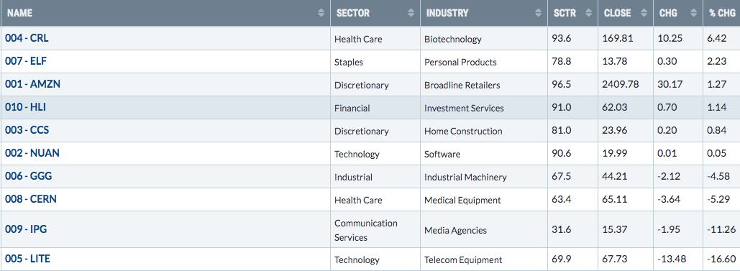The height and width of the screenshot is (271, 740).
Task: Select the Communication Services sector cell
Action: (x=375, y=230)
